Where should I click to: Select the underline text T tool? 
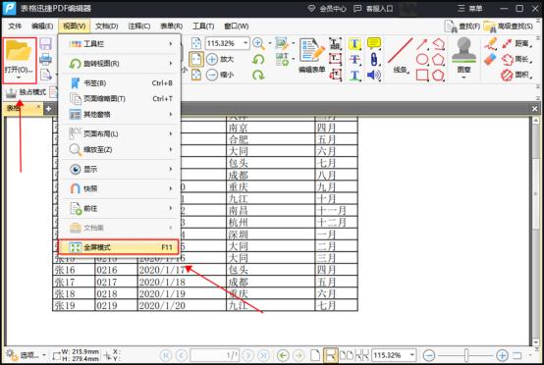tap(354, 75)
